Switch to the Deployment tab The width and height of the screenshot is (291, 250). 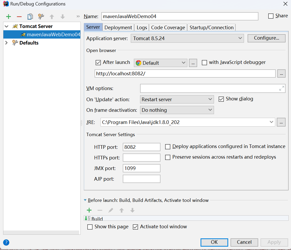coord(118,27)
